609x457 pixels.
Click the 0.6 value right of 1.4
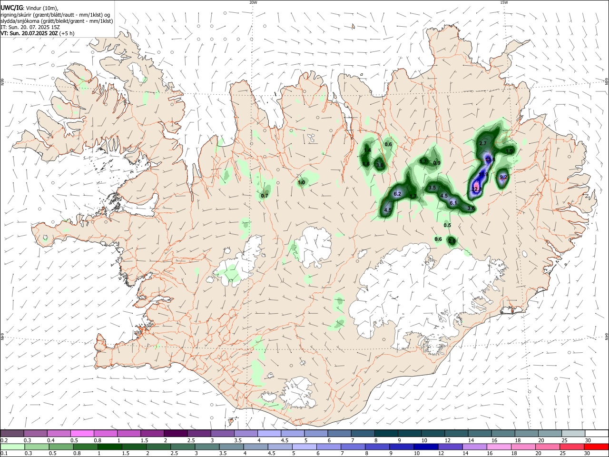[388, 144]
